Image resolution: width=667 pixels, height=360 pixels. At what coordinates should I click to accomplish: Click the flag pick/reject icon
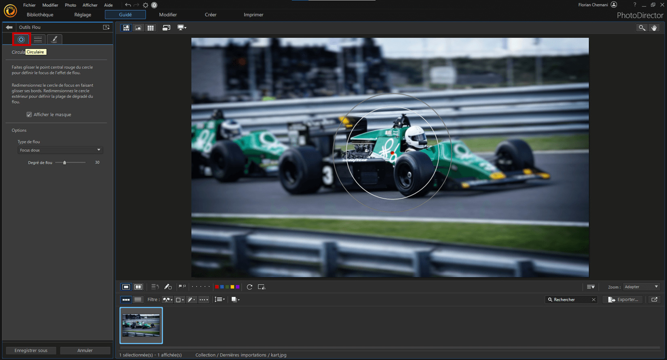pos(182,287)
